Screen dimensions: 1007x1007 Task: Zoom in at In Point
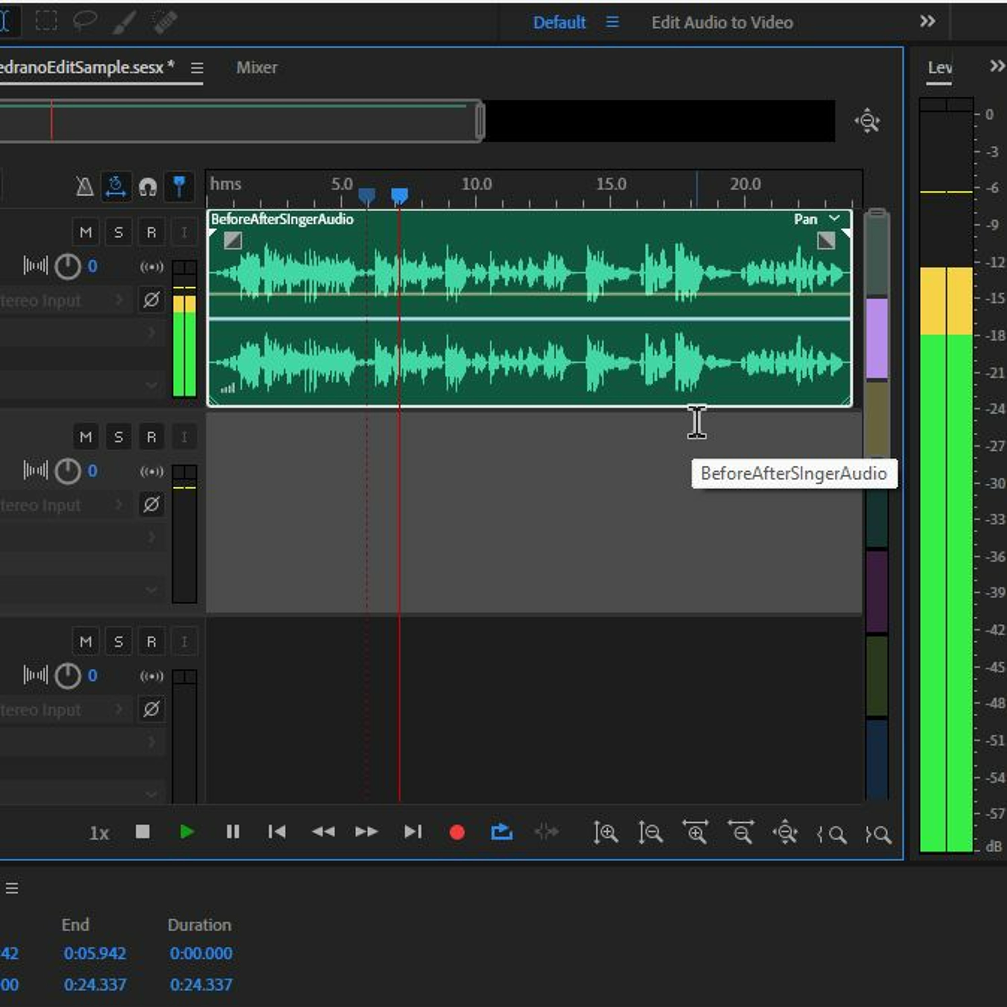(831, 834)
